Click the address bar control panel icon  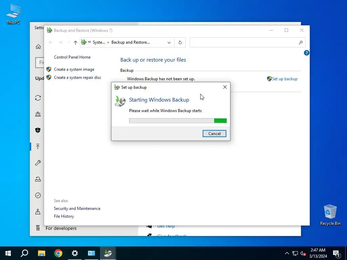(x=84, y=42)
